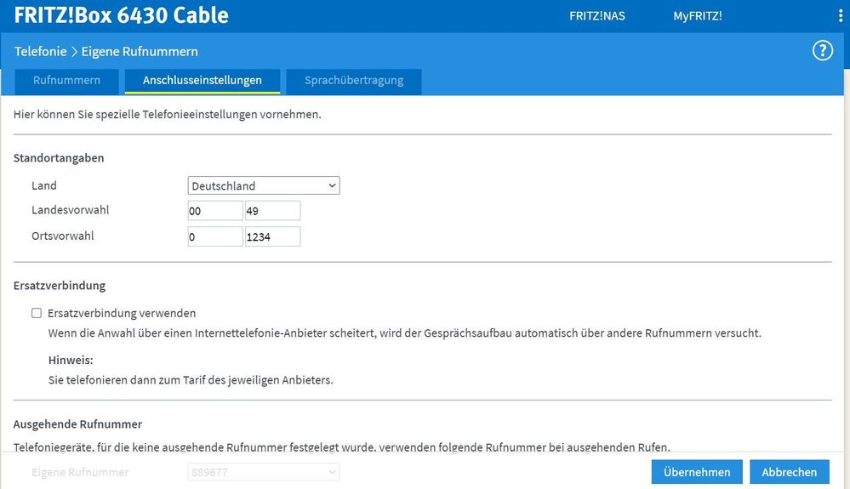Open FRITZ!NAS link
This screenshot has height=489, width=850.
pyautogui.click(x=597, y=16)
